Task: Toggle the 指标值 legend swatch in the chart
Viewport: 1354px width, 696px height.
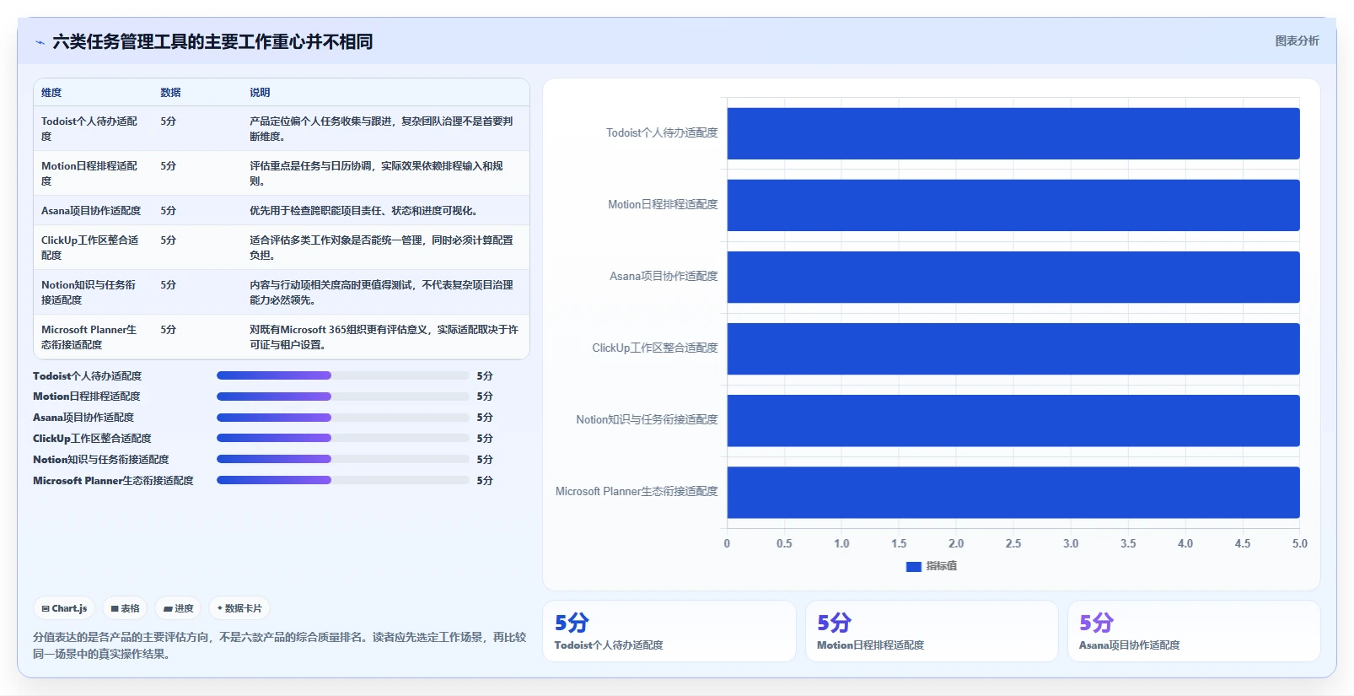Action: pyautogui.click(x=913, y=566)
